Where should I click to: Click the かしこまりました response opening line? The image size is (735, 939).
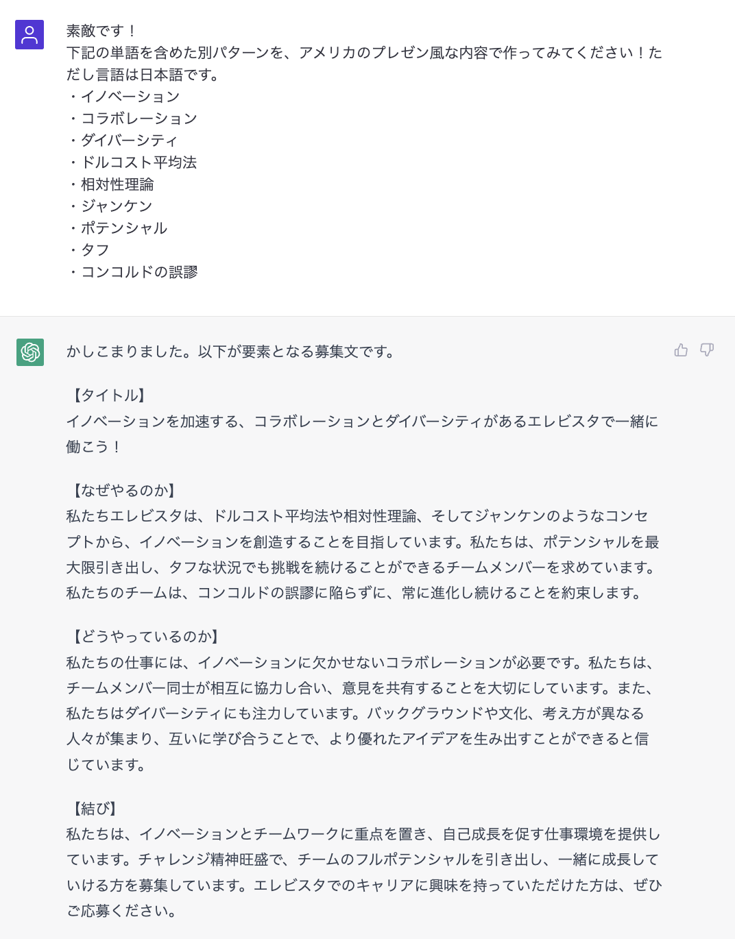pyautogui.click(x=231, y=352)
